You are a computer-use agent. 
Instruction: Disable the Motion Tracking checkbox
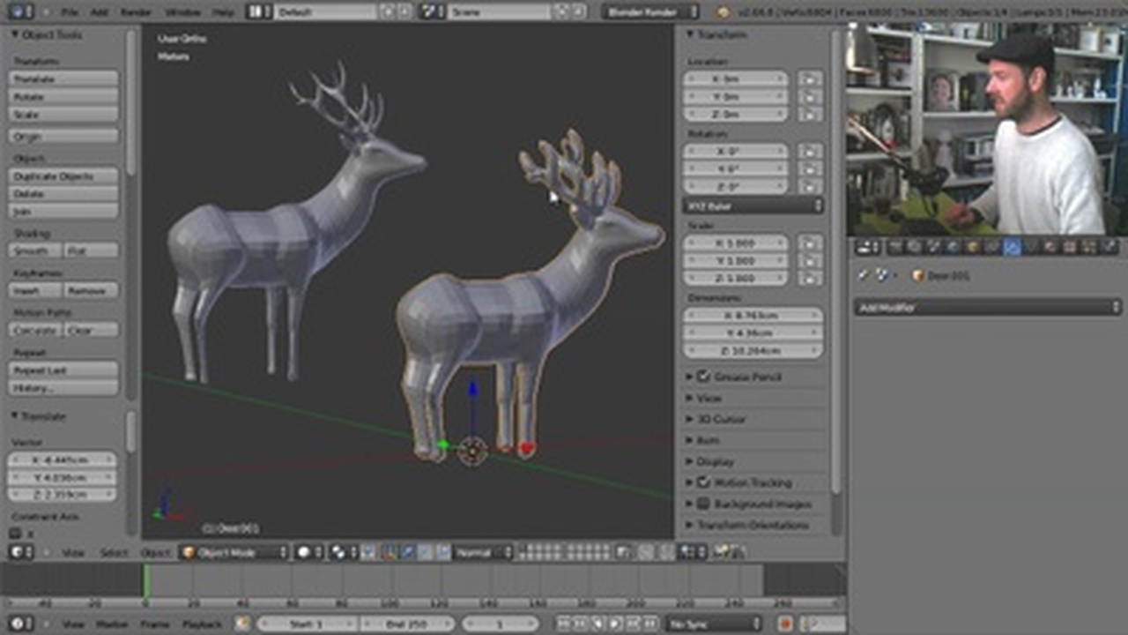pyautogui.click(x=703, y=482)
